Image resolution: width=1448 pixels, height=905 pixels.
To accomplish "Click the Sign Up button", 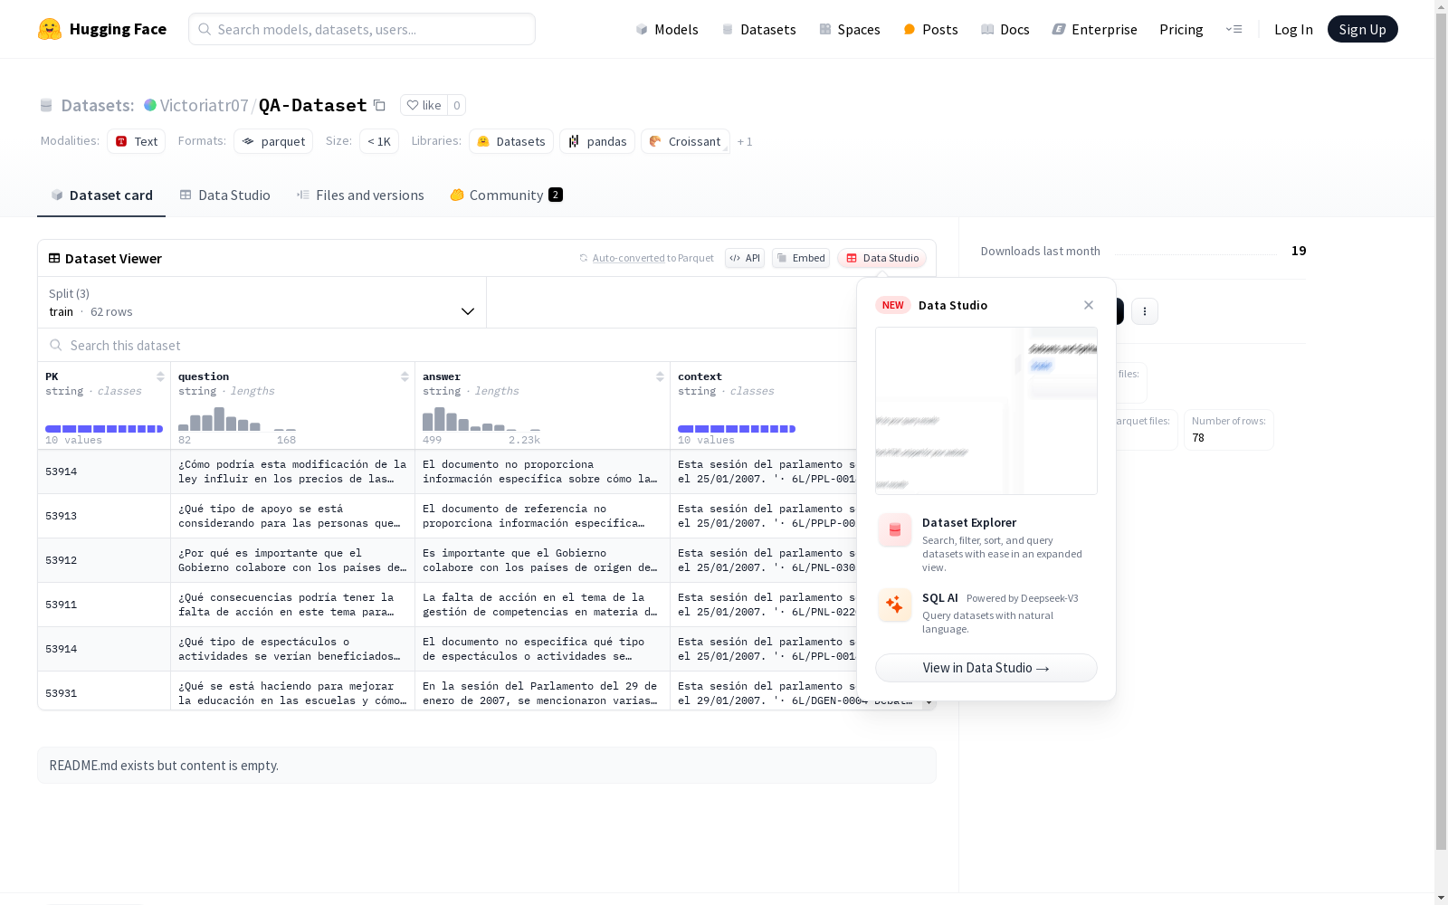I will pos(1362,29).
